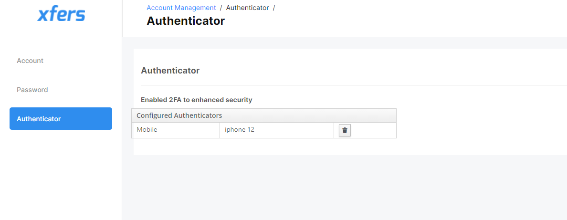
Task: Open the Account sidebar section
Action: (x=30, y=61)
